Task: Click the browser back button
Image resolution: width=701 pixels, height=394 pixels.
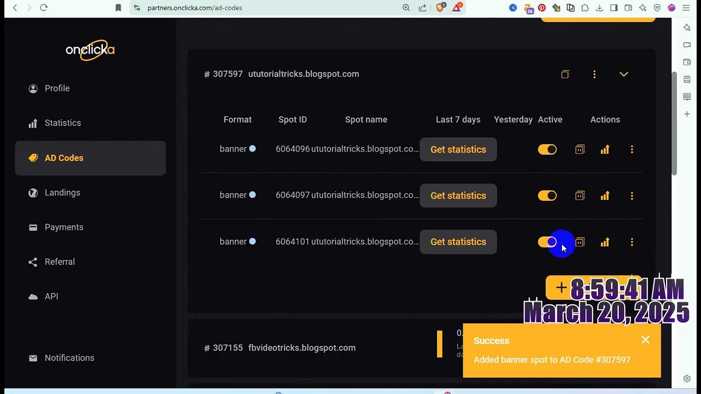Action: pos(15,8)
